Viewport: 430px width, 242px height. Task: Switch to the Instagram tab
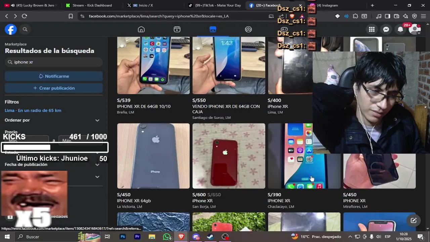coord(336,5)
